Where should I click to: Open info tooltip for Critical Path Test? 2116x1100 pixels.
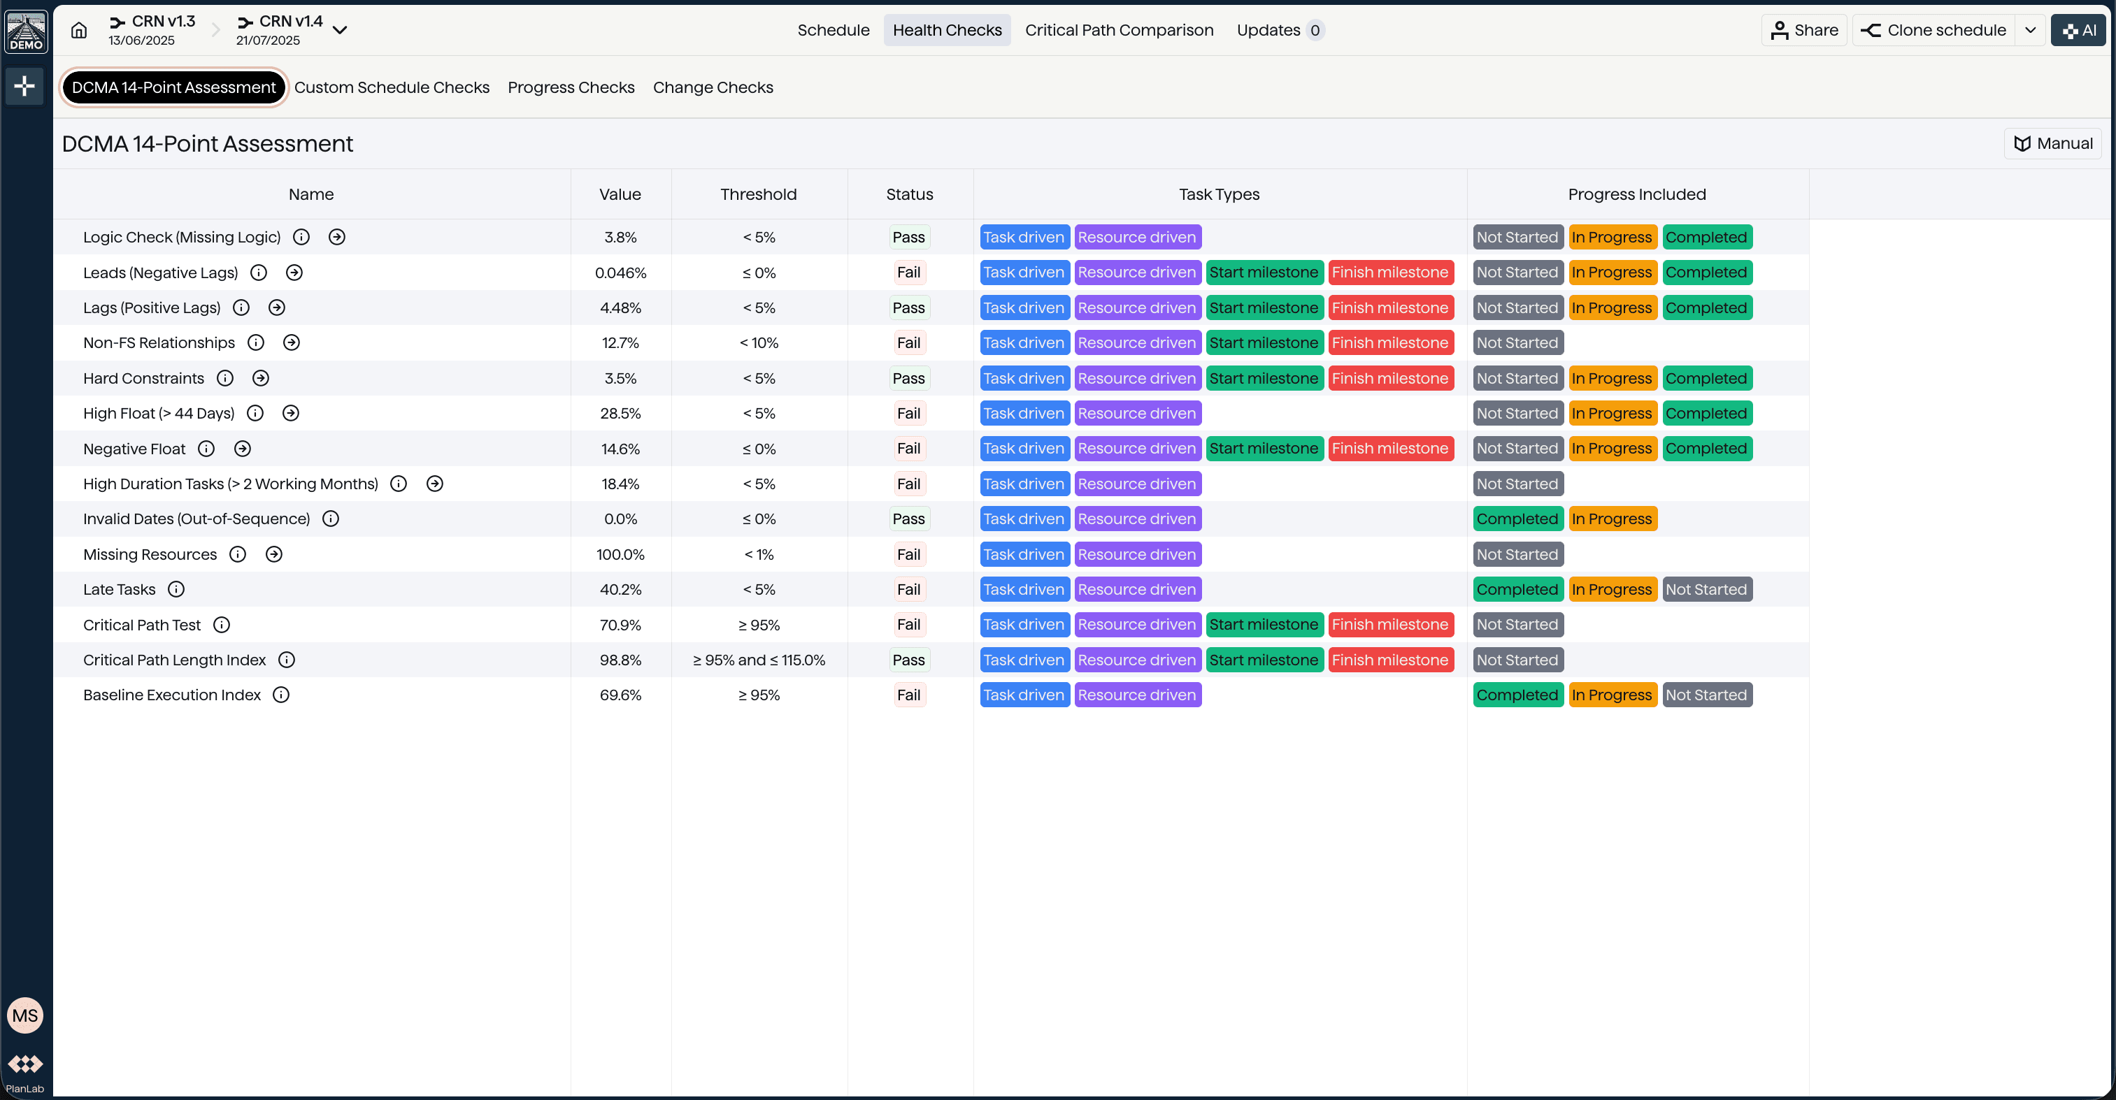[221, 625]
